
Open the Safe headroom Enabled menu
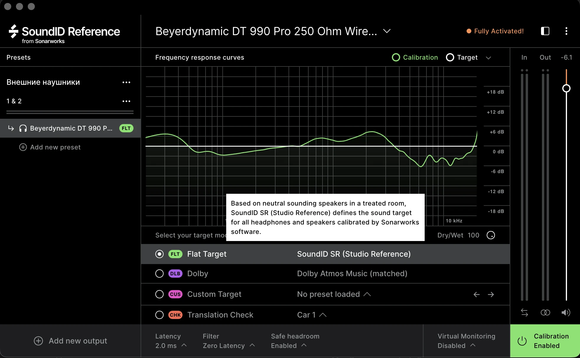295,341
